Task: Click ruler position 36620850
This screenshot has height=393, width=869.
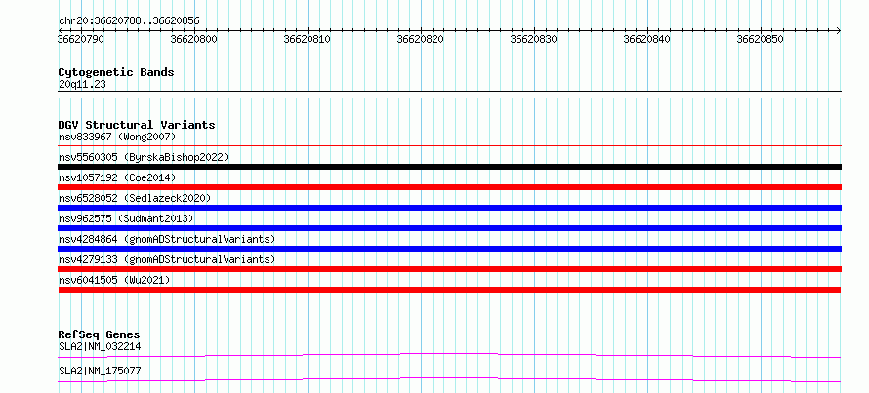Action: coord(760,39)
